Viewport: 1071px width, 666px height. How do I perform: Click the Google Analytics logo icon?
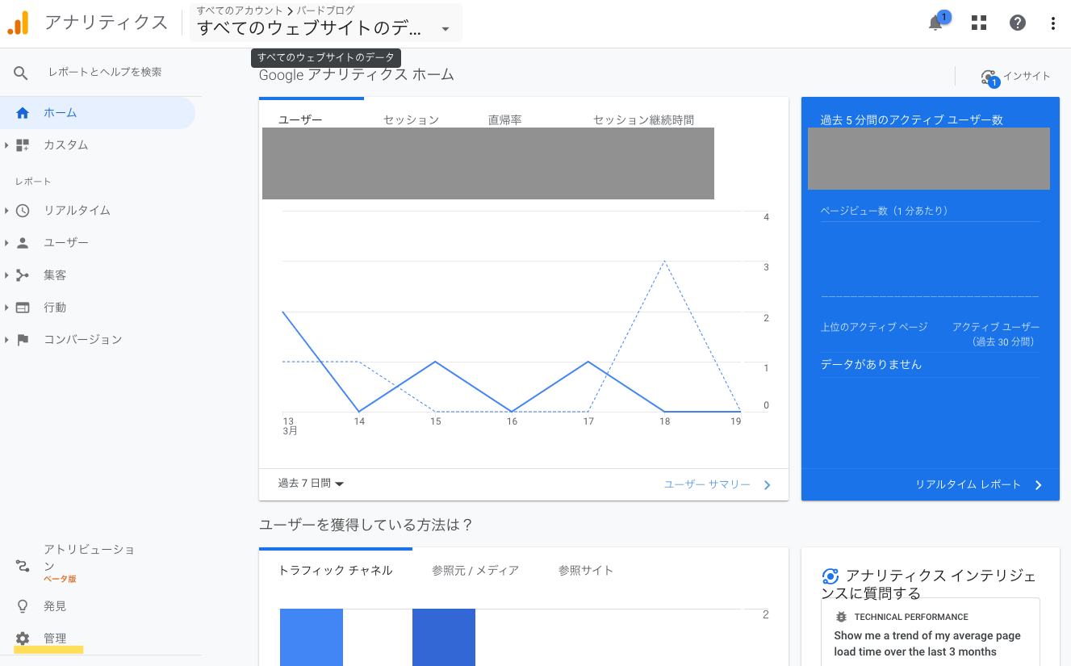tap(18, 23)
